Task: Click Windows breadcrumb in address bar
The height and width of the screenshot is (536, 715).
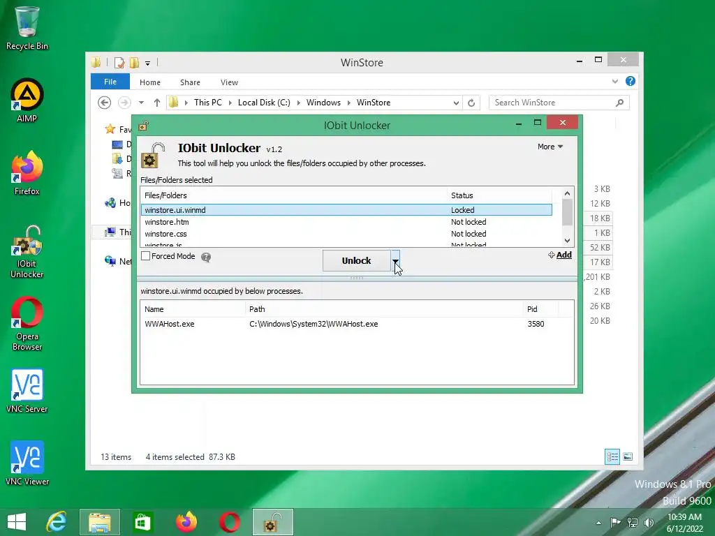Action: pyautogui.click(x=323, y=103)
